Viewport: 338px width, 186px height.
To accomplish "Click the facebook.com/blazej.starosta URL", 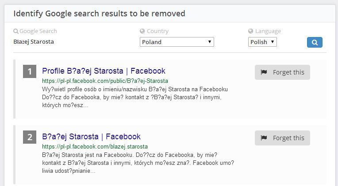I will [95, 146].
